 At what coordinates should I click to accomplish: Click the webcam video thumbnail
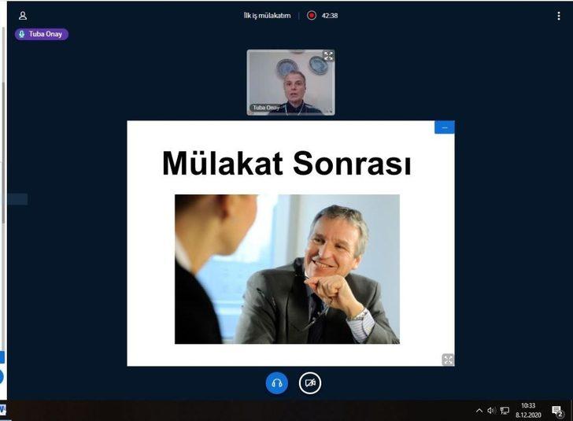[x=290, y=82]
